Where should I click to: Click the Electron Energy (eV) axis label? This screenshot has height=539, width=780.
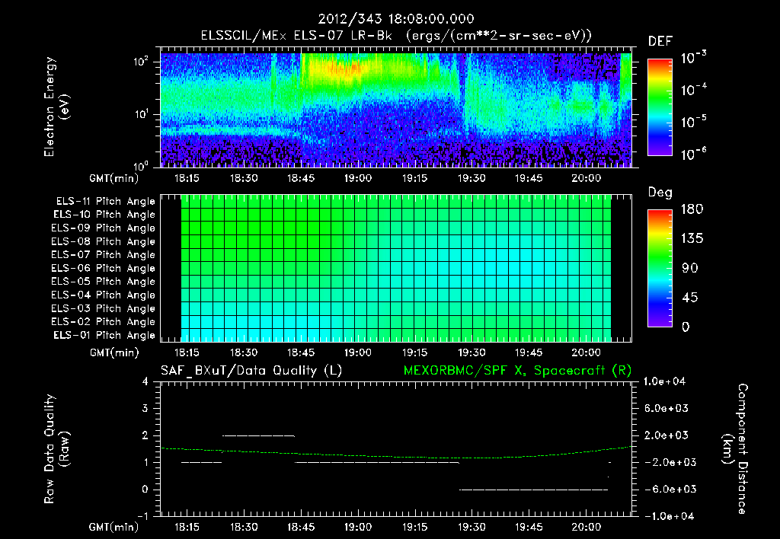click(56, 107)
